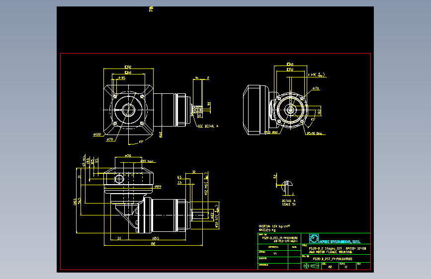This screenshot has width=431, height=279.
Task: Click the MASS note text
Action: pyautogui.click(x=266, y=230)
